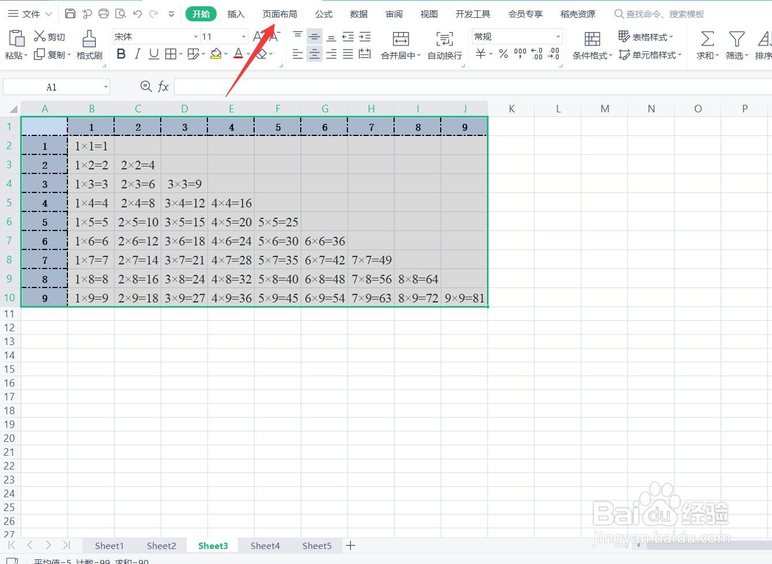Open the font size 11 dropdown
The image size is (772, 564).
click(244, 37)
